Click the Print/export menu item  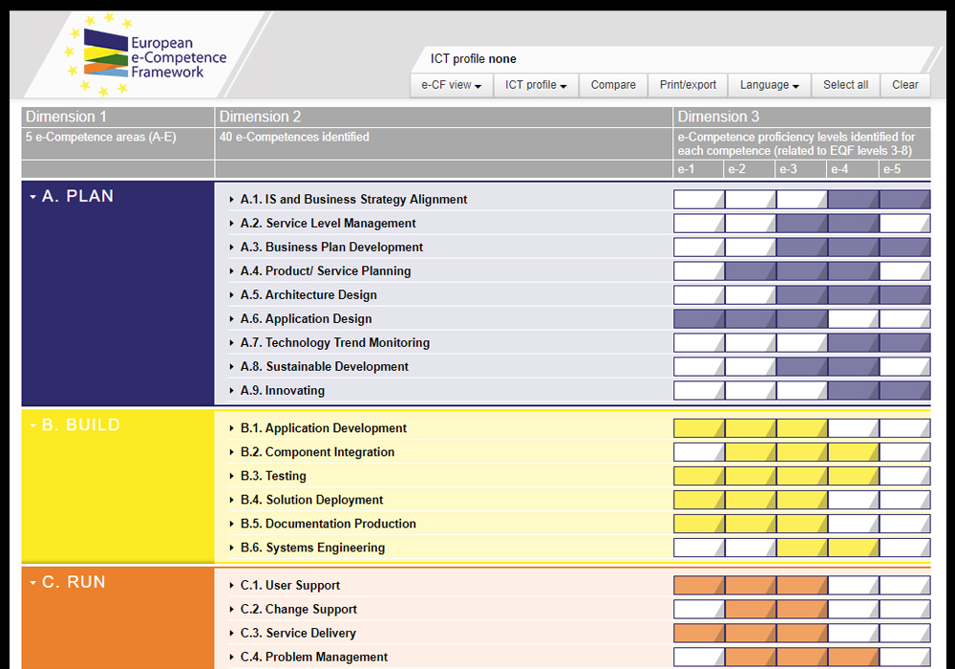tap(688, 85)
